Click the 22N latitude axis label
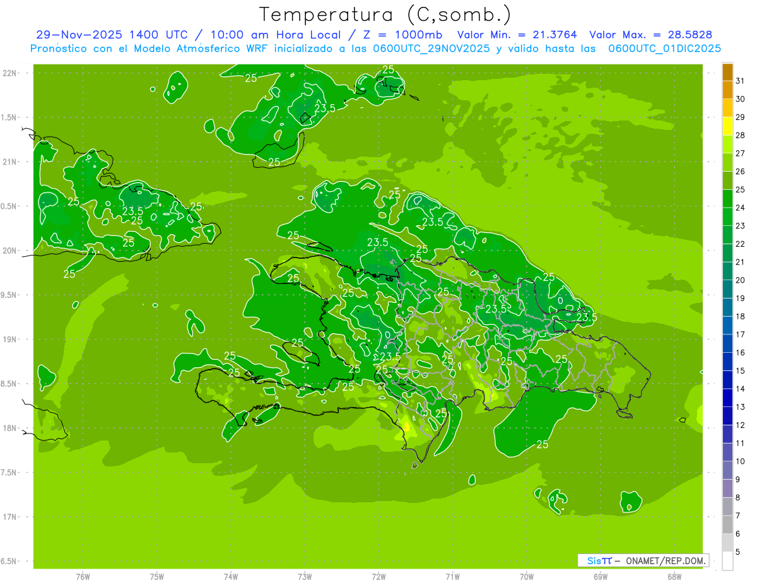The width and height of the screenshot is (757, 585). pos(9,73)
